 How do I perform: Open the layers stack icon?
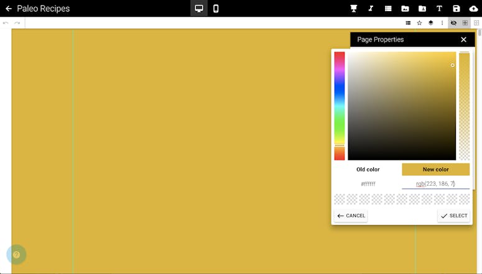(430, 23)
